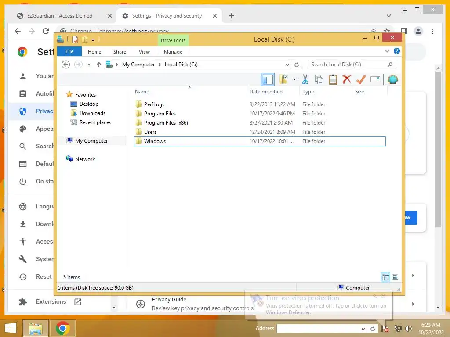Select Favorites in the navigation pane

pyautogui.click(x=85, y=95)
